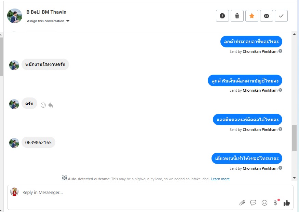Image resolution: width=299 pixels, height=212 pixels.
Task: Open the 'Learn more' link
Action: (x=220, y=179)
